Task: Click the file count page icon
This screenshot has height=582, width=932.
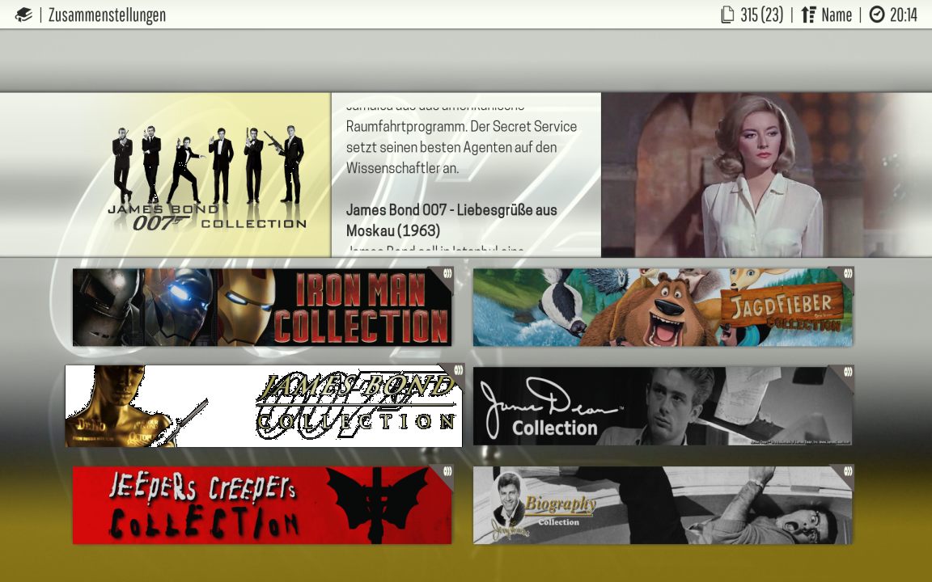Action: pos(727,15)
